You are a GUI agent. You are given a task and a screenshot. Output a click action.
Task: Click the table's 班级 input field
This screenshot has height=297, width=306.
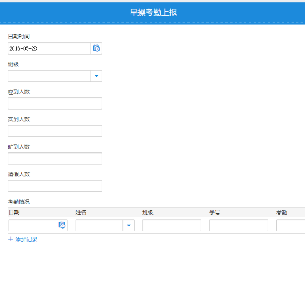click(172, 225)
